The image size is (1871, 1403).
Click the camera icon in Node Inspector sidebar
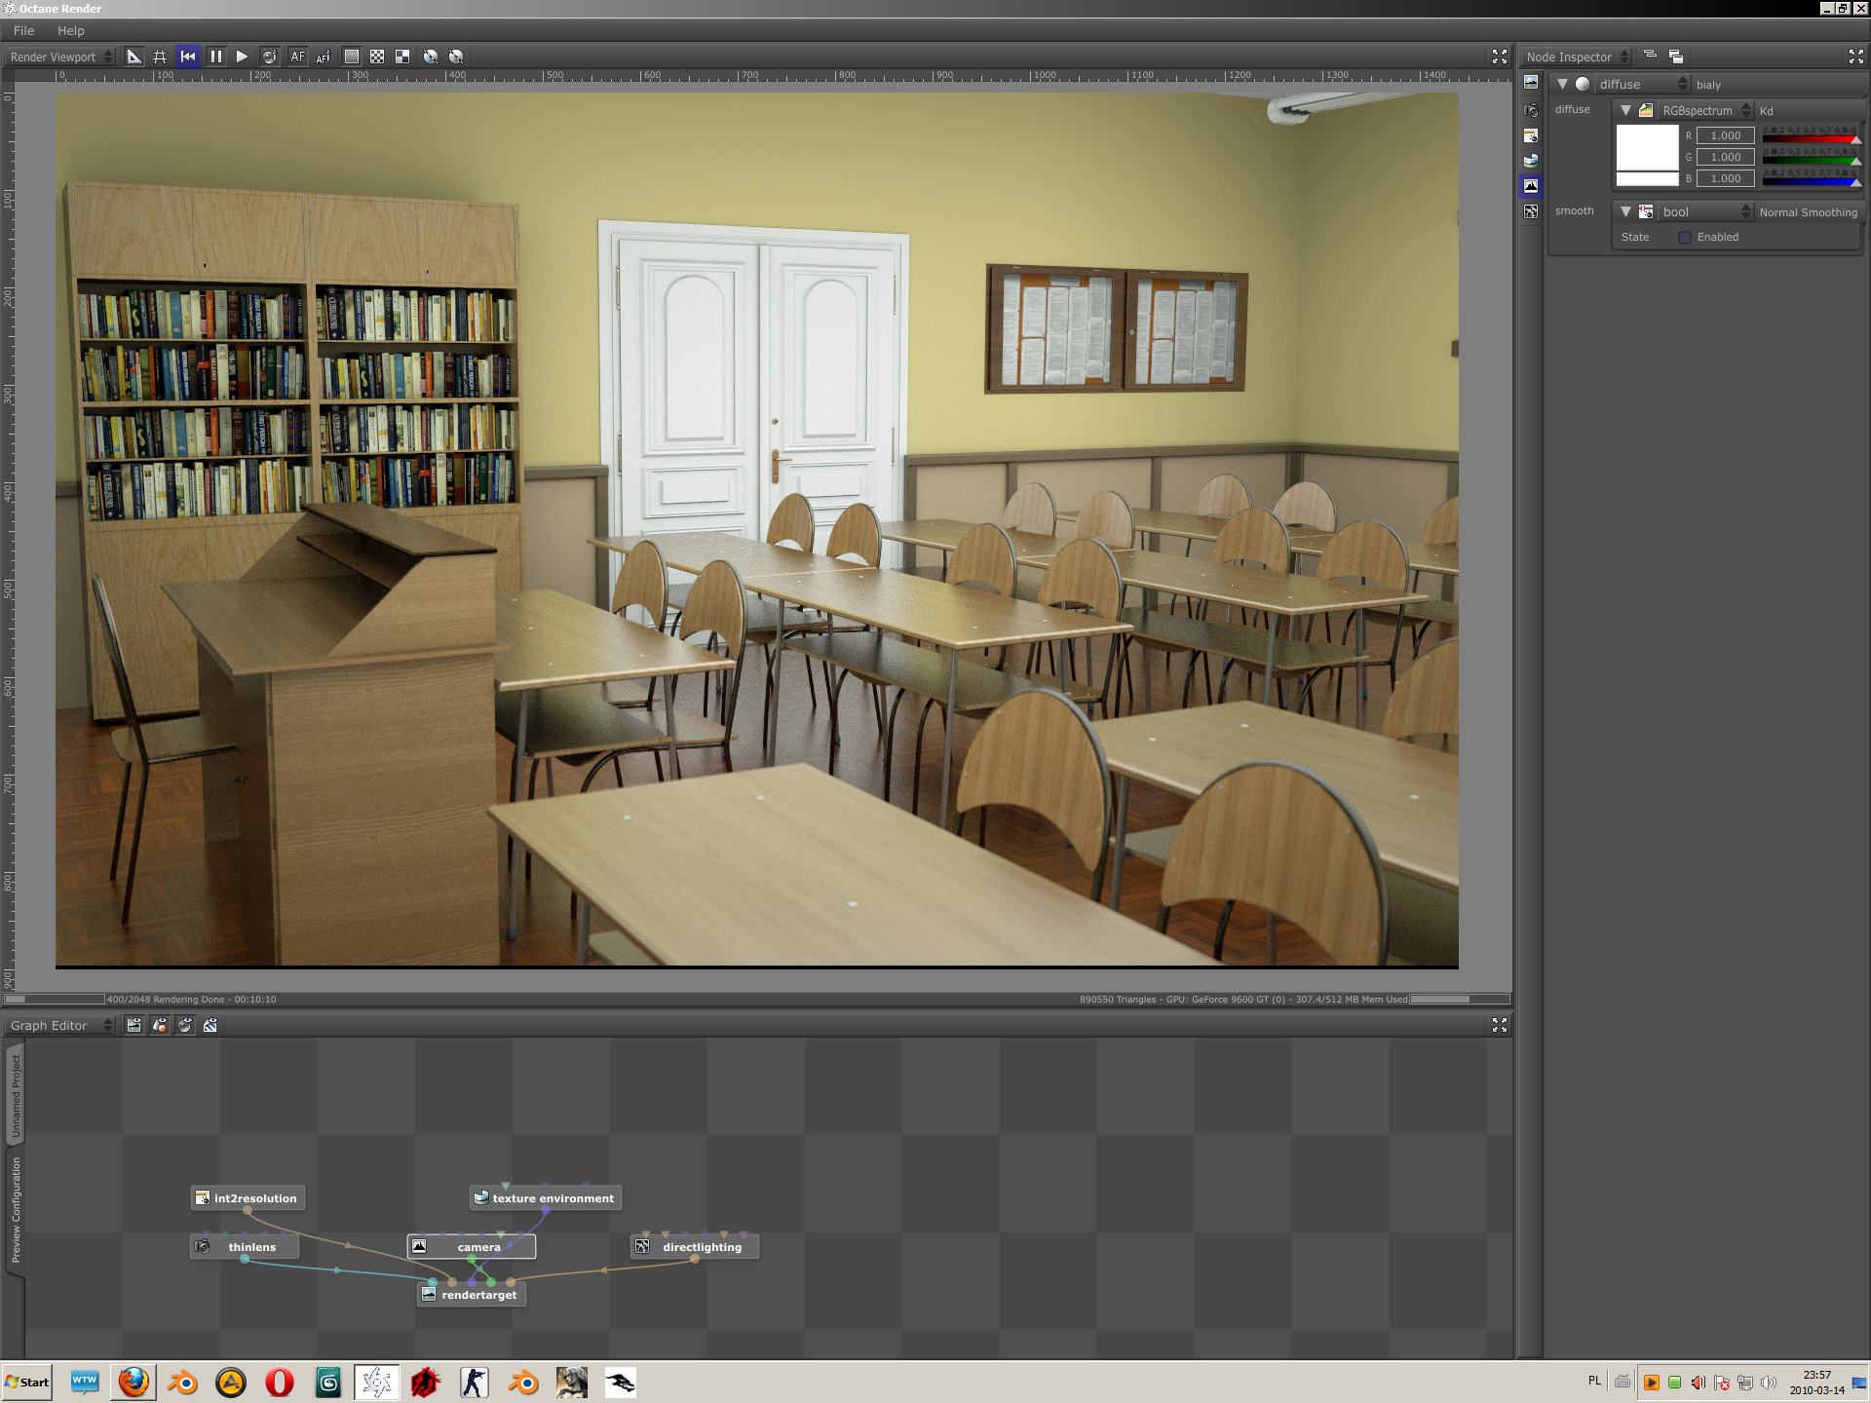(1531, 110)
